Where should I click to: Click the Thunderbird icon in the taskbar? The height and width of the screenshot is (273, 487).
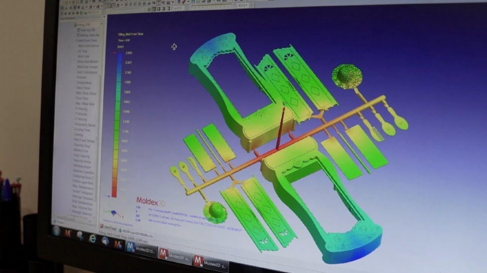[105, 241]
